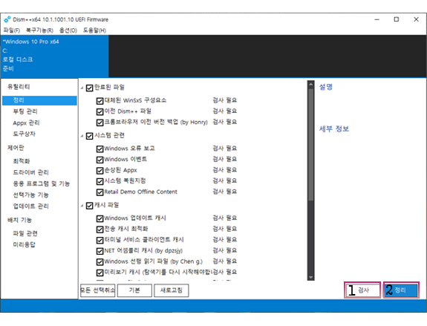Uncheck 터미널 서비스 클라이언트 캐시 checkbox
The width and height of the screenshot is (427, 326).
point(100,240)
